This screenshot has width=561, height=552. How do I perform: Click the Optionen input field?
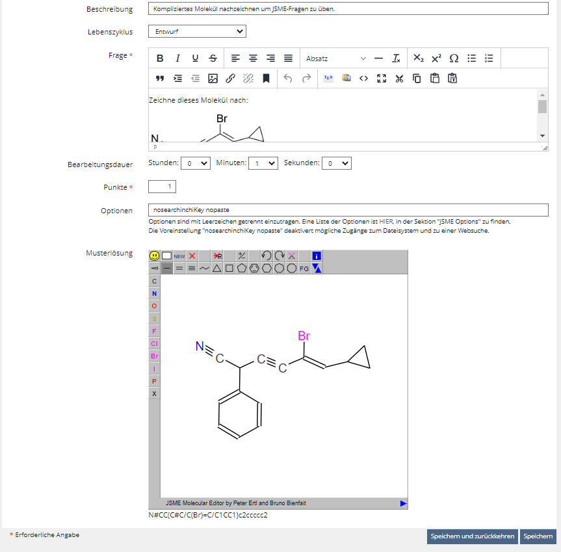click(348, 210)
